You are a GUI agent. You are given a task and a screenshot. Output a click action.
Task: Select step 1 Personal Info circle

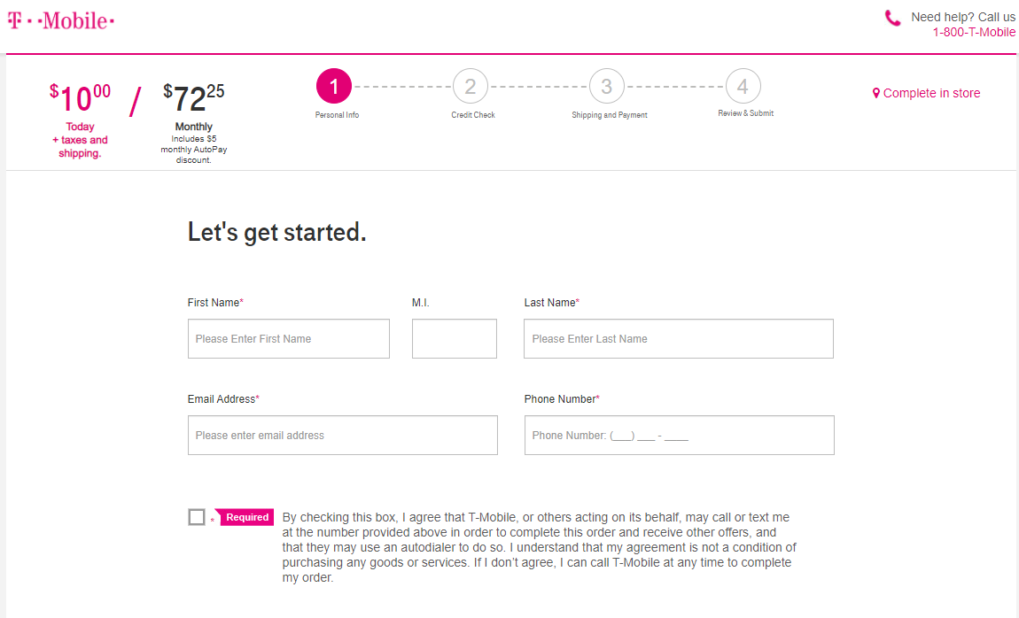coord(334,87)
